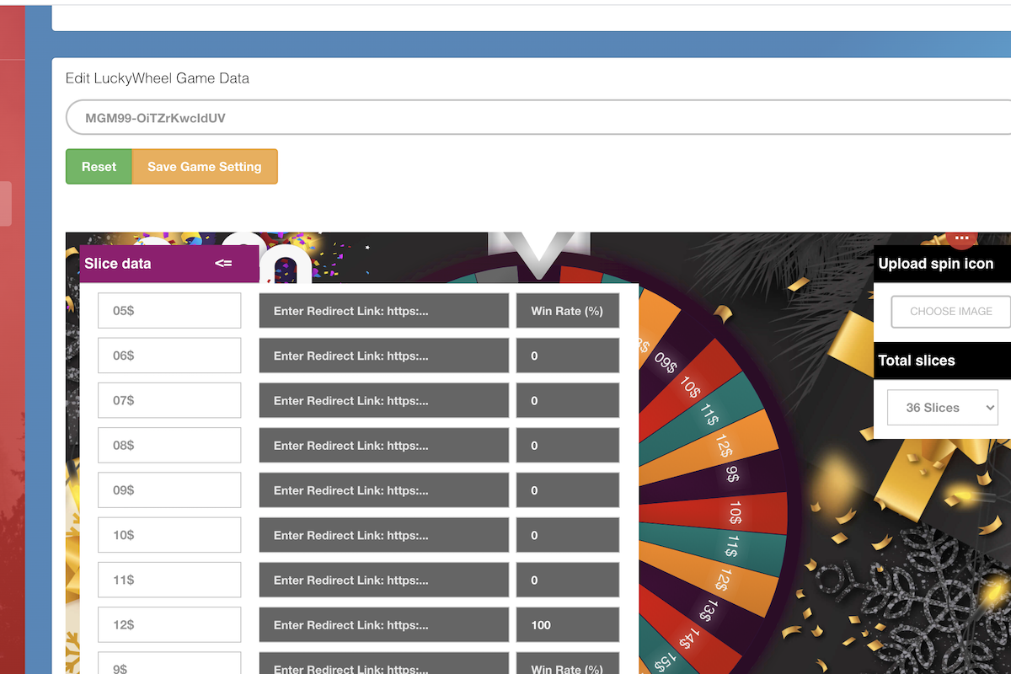Click redirect link field in 08$ row
The width and height of the screenshot is (1011, 674).
384,445
